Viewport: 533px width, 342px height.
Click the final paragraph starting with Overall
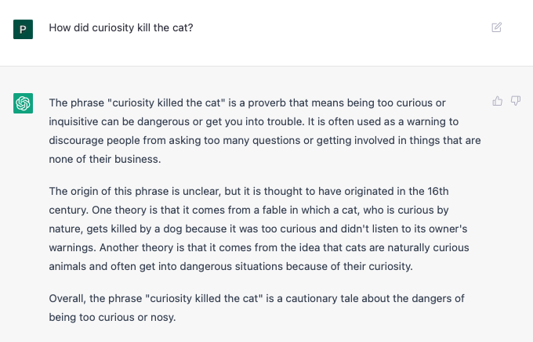coord(256,308)
